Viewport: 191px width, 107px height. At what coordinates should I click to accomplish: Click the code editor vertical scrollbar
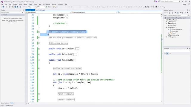point(162,58)
